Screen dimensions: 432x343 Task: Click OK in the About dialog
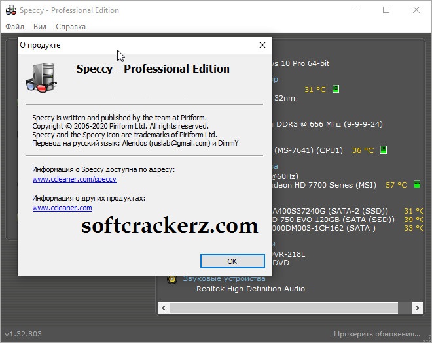click(x=232, y=261)
